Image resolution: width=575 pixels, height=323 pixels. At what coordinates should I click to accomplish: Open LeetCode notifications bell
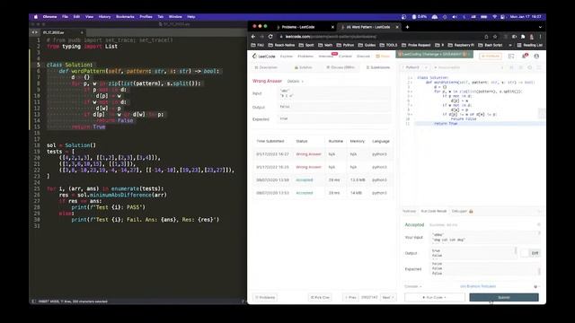point(525,56)
